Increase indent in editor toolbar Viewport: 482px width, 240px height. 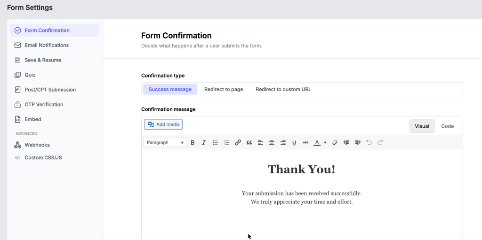pos(358,142)
